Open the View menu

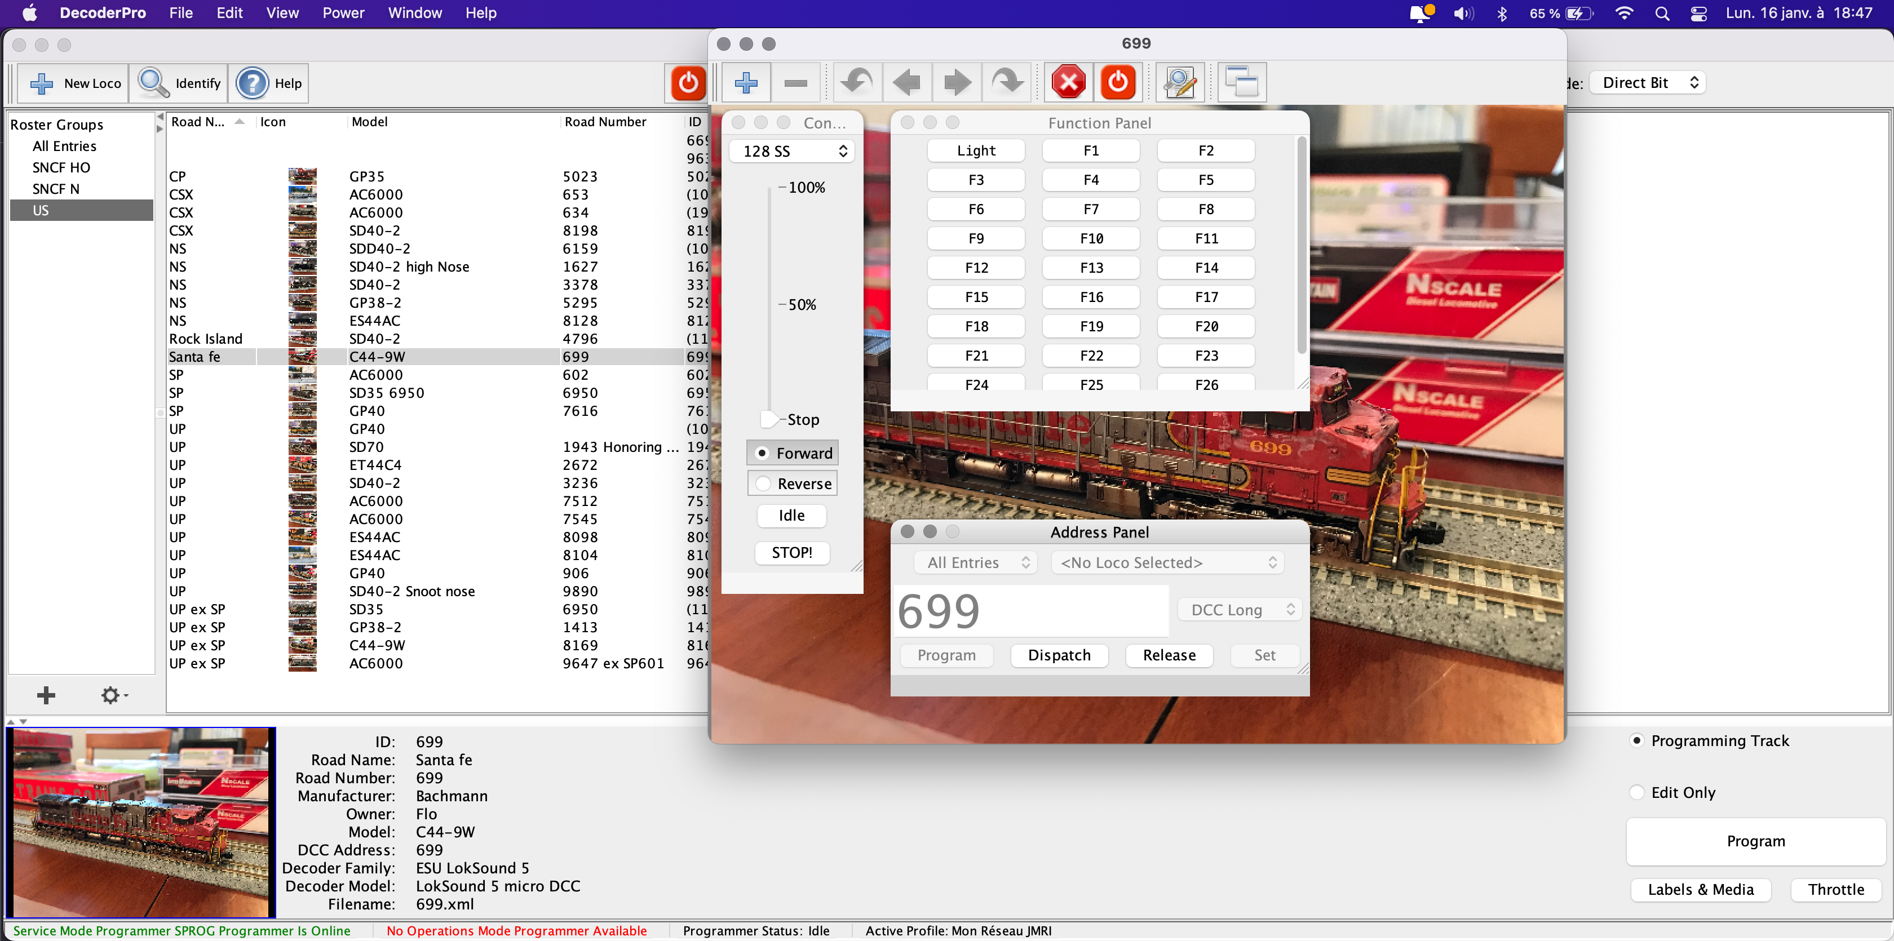(282, 12)
